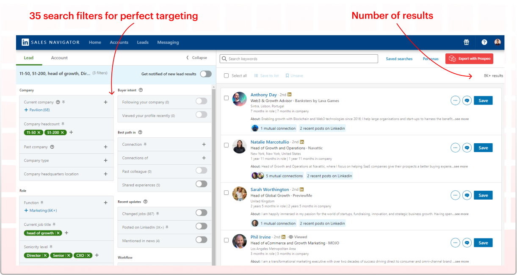Save Sarah Worthington as a lead
This screenshot has width=517, height=275.
click(x=483, y=195)
